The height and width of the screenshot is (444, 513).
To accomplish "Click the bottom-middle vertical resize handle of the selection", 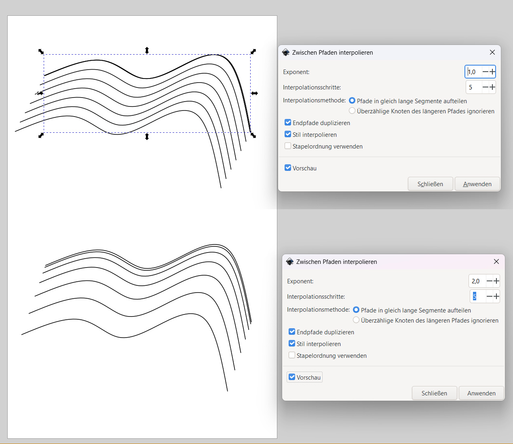I will pos(147,137).
